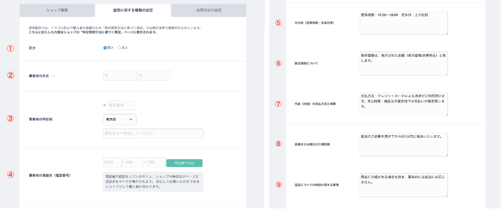This screenshot has width=502, height=212.
Task: Click the 名 (first name) input field
Action: 154,75
